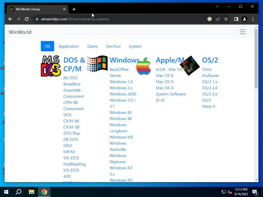The image size is (263, 197).
Task: Open the Windows ME link
Action: pos(121,137)
